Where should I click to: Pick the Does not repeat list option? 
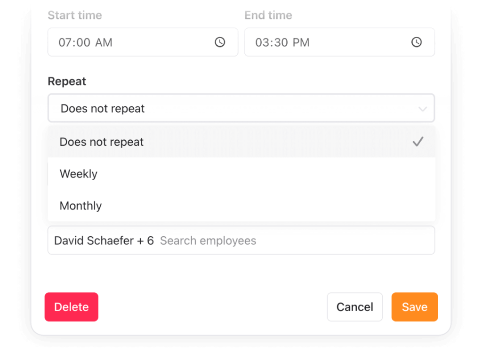pos(102,142)
